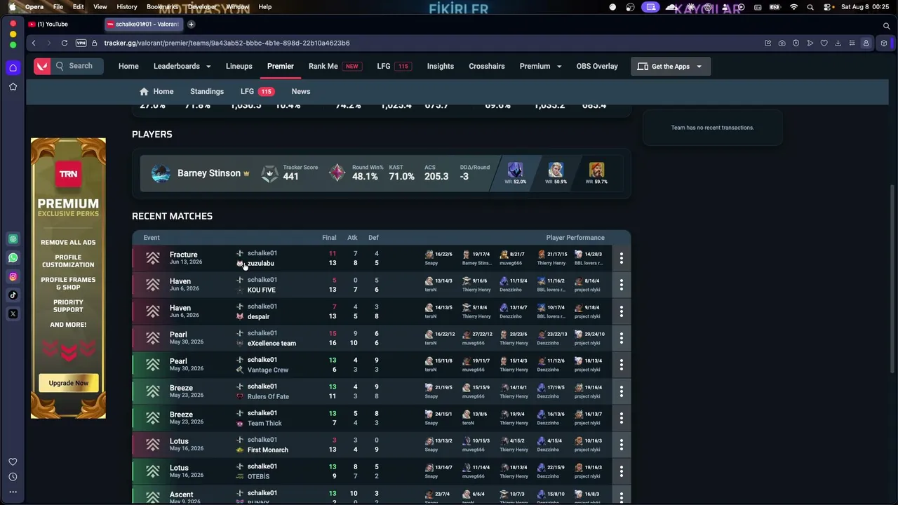Open WhatsApp from the Opera sidebar

pos(13,257)
